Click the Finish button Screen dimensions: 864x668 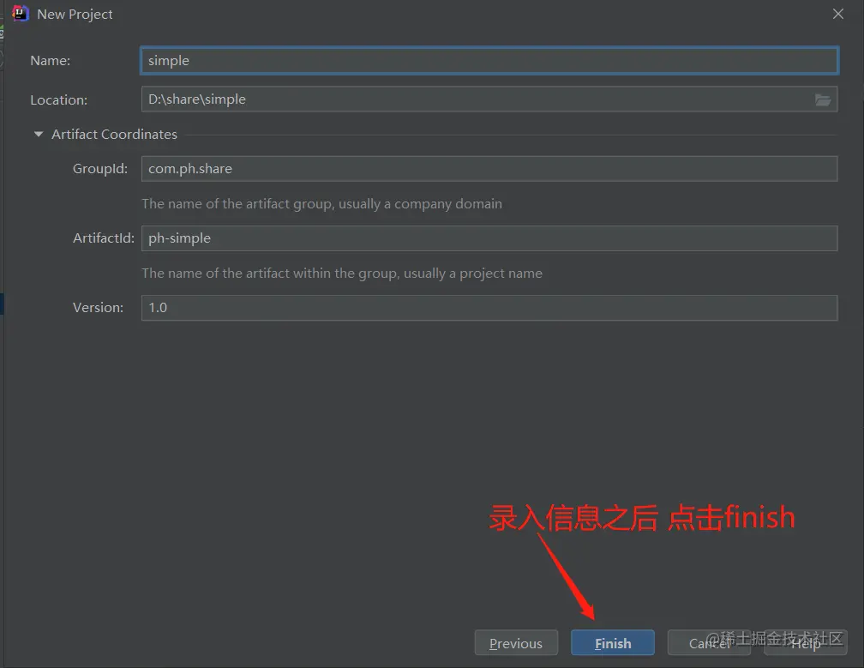point(613,642)
